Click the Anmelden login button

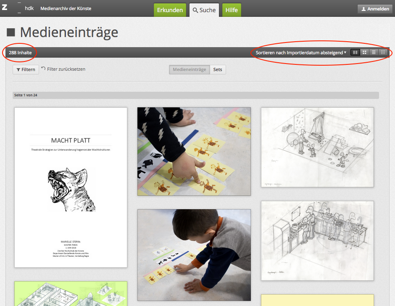[375, 9]
